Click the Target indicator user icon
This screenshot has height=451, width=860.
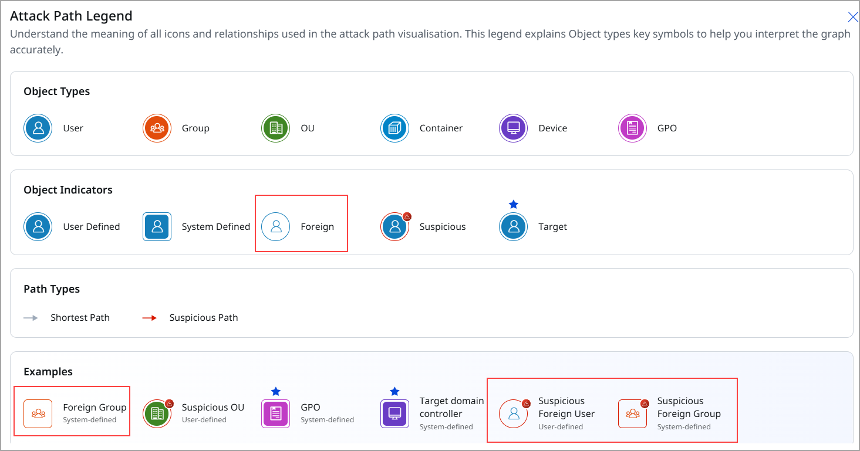coord(514,226)
